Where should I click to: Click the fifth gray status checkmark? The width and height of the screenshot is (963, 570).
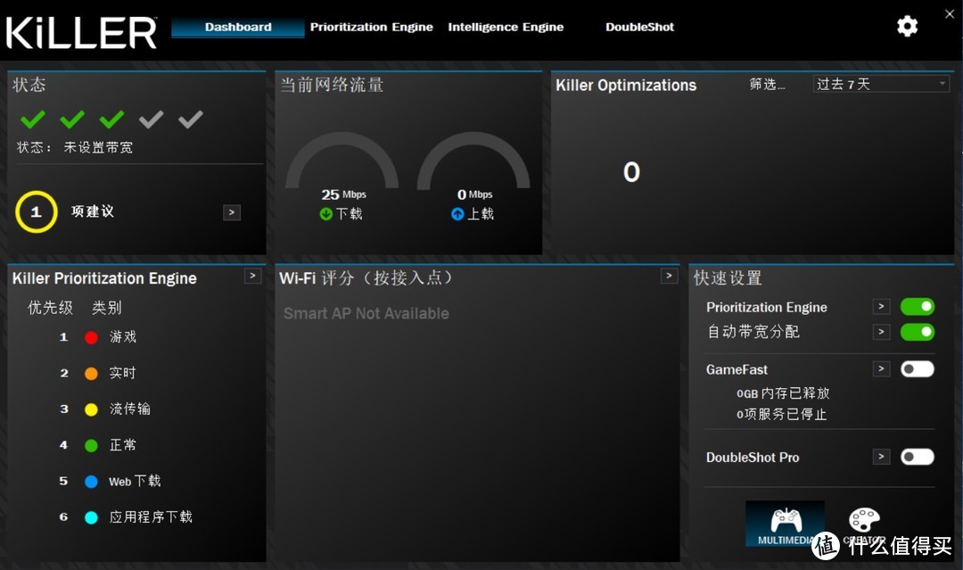[191, 120]
